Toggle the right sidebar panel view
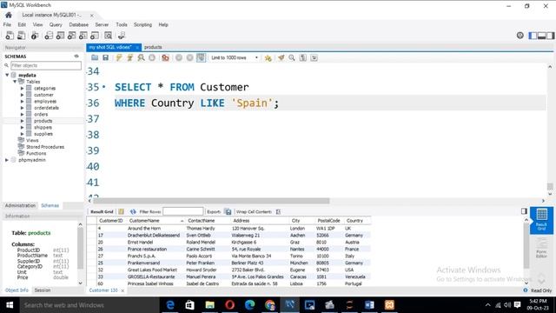This screenshot has width=556, height=313. tap(550, 36)
